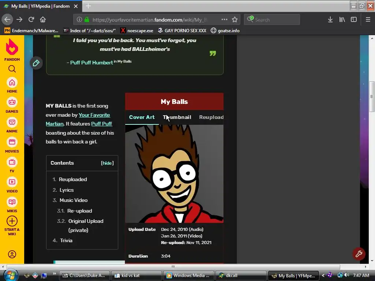Open a new browser tab
This screenshot has height=281, width=375.
[88, 6]
